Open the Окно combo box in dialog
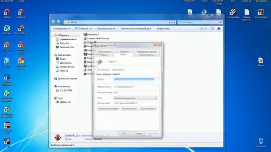This screenshot has width=271, height=152. pyautogui.click(x=135, y=98)
